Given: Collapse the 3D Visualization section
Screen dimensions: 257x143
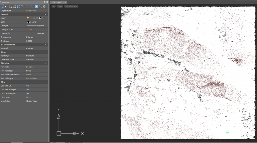Looking at the screenshot, I should 45,45.
